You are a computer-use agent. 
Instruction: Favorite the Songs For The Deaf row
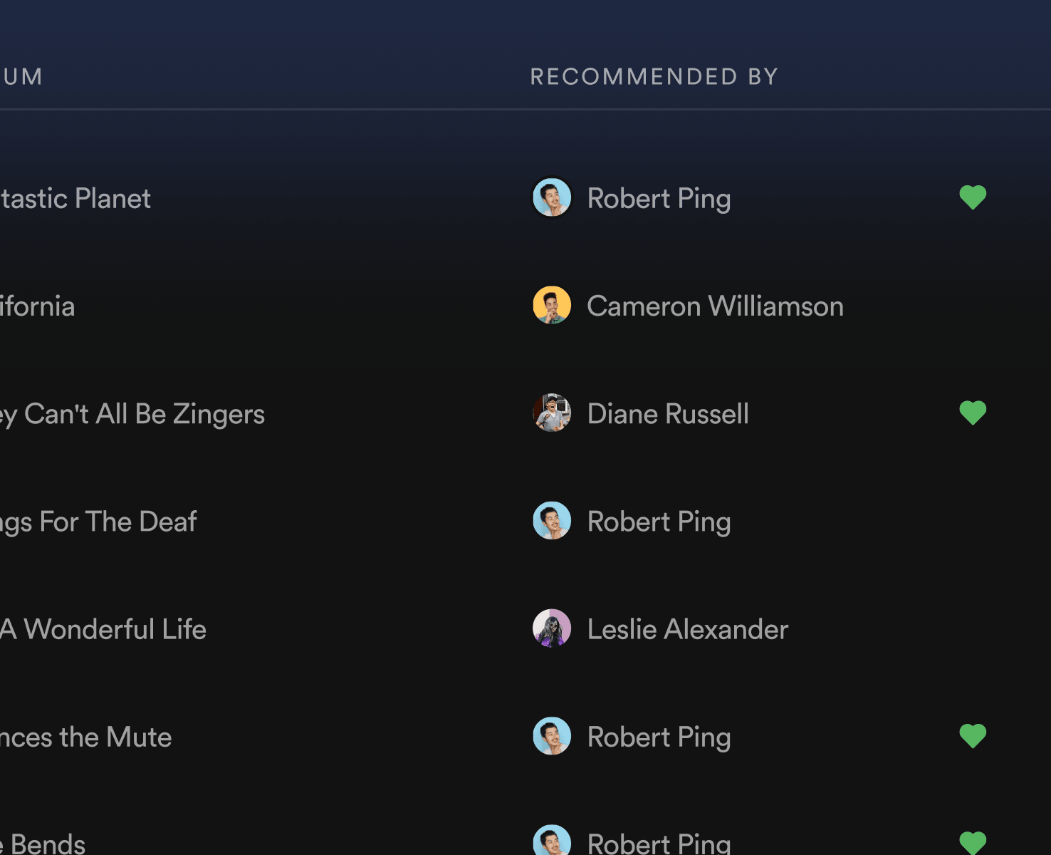click(973, 520)
